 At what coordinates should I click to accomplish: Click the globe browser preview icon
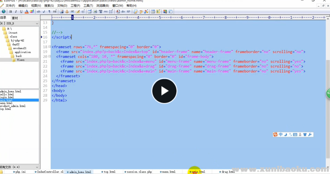coord(3,12)
